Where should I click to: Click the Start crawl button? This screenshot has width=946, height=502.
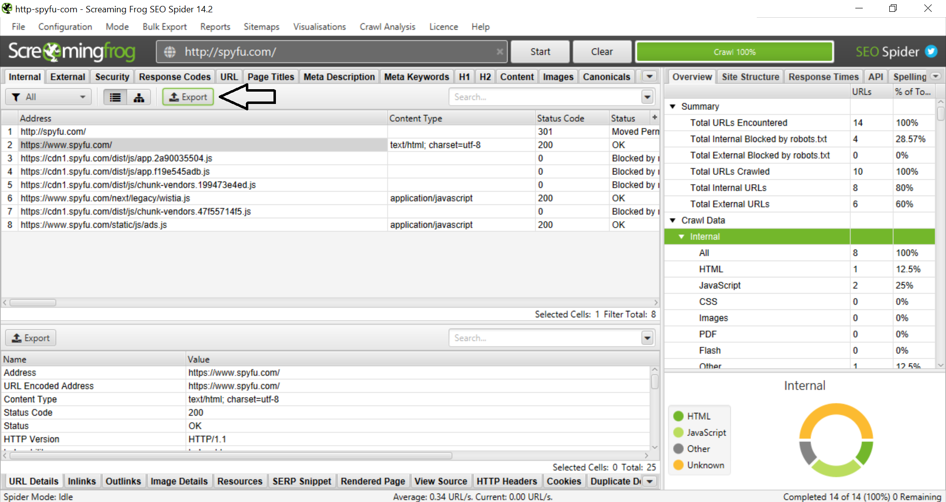pos(540,52)
